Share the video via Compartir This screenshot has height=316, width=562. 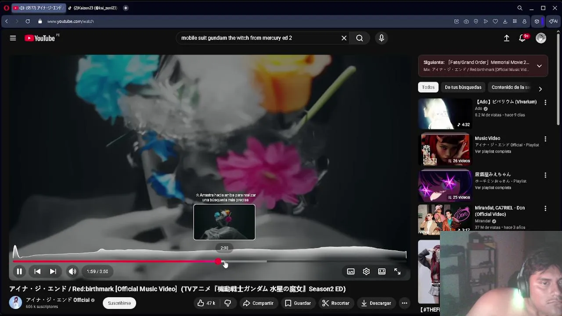(258, 303)
